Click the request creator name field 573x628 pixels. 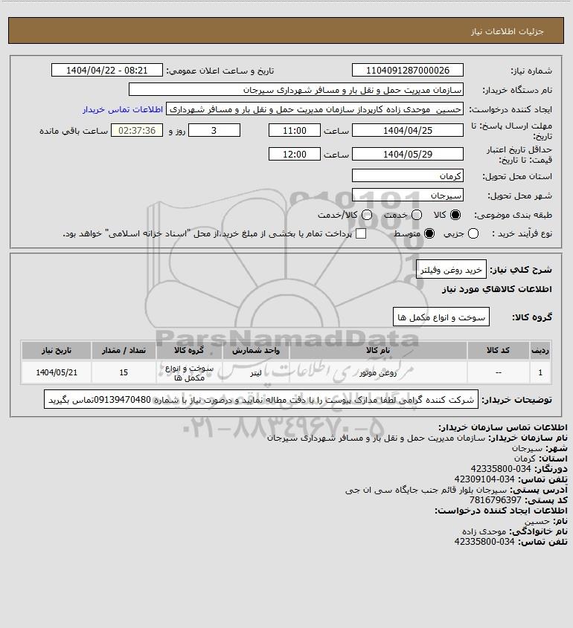pos(314,109)
